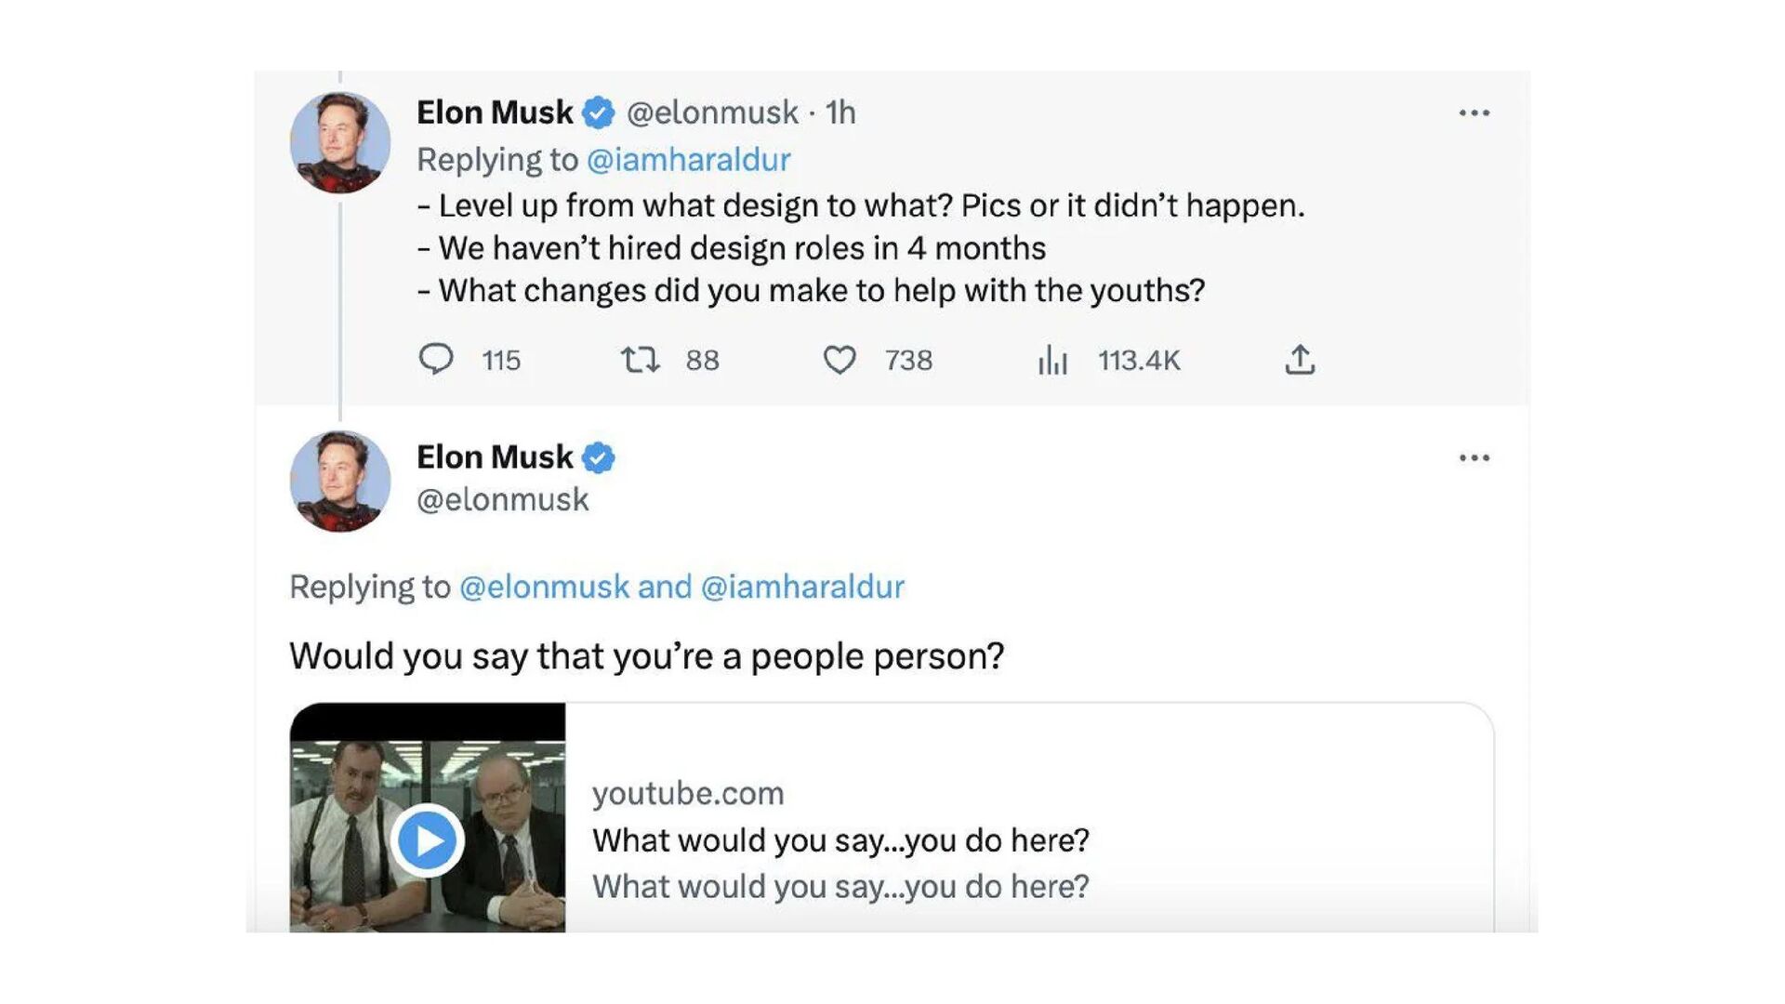
Task: Click the @elonmusk handle under the second tweet's name
Action: [502, 500]
